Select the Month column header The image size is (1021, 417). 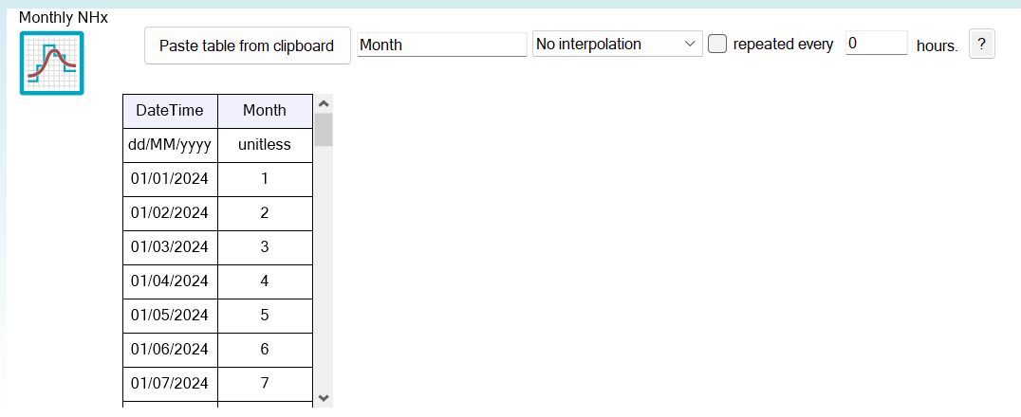265,110
